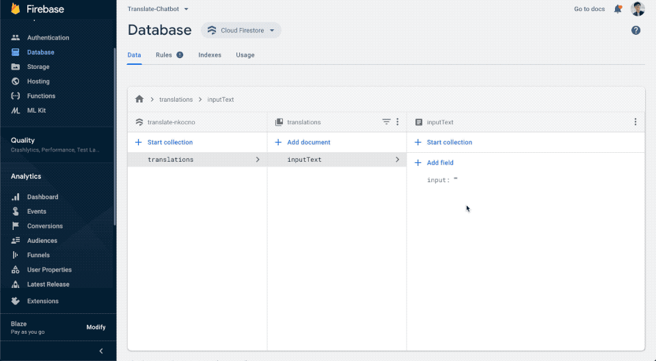Open Cloud Firestore database selector dropdown
Image resolution: width=656 pixels, height=361 pixels.
pyautogui.click(x=241, y=30)
